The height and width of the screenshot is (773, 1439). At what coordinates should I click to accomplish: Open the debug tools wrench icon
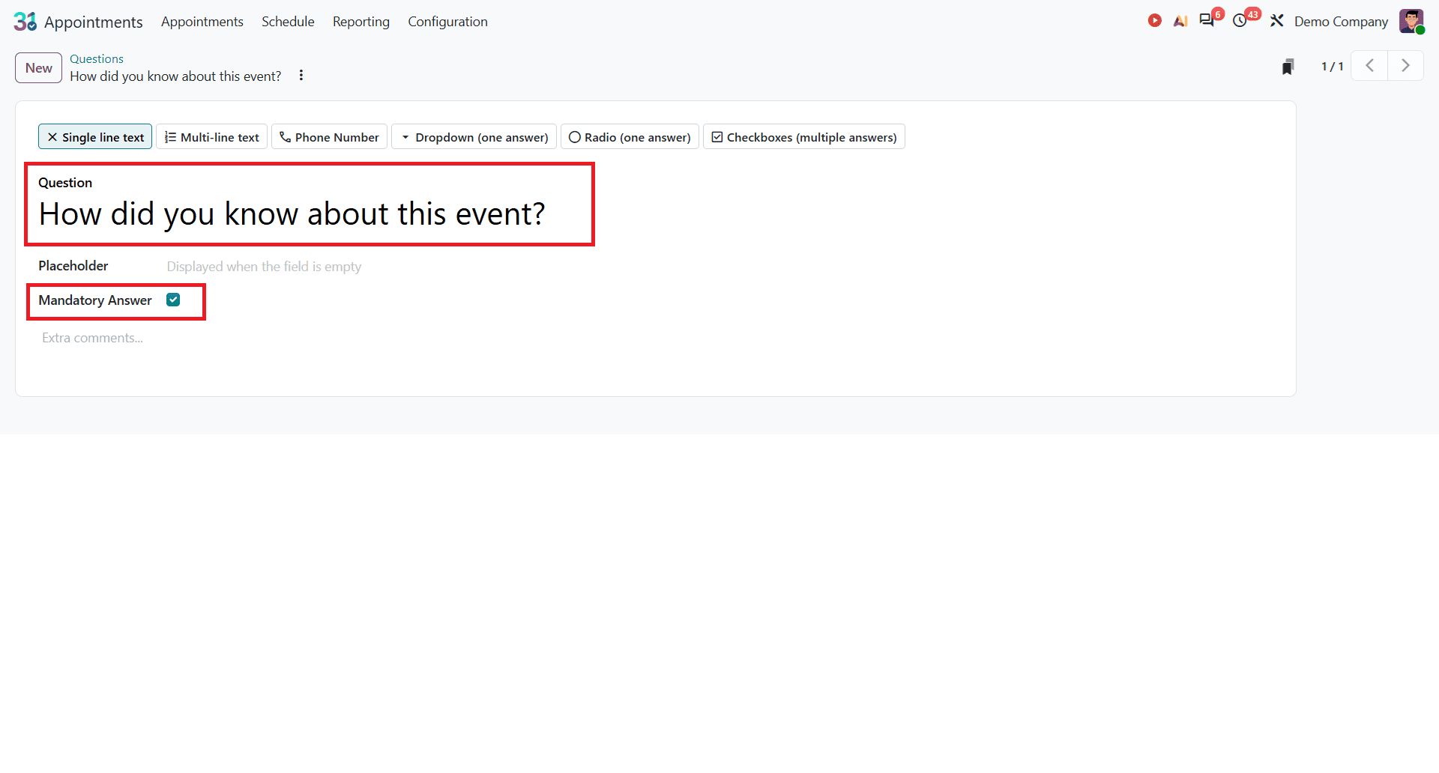[1276, 21]
